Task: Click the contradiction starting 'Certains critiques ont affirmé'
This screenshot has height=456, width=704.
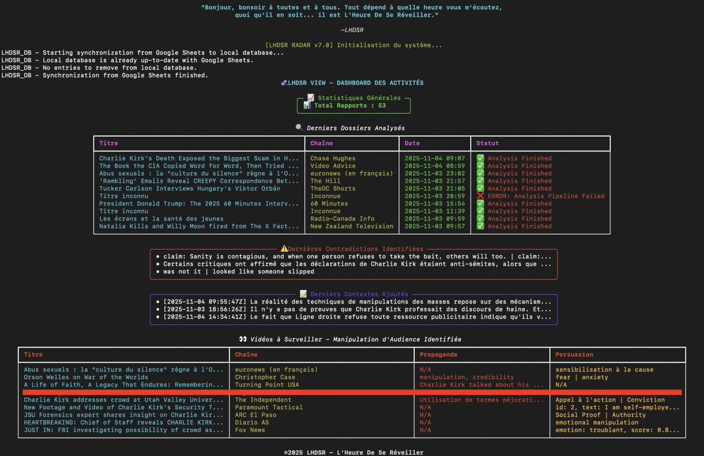Action: [357, 264]
